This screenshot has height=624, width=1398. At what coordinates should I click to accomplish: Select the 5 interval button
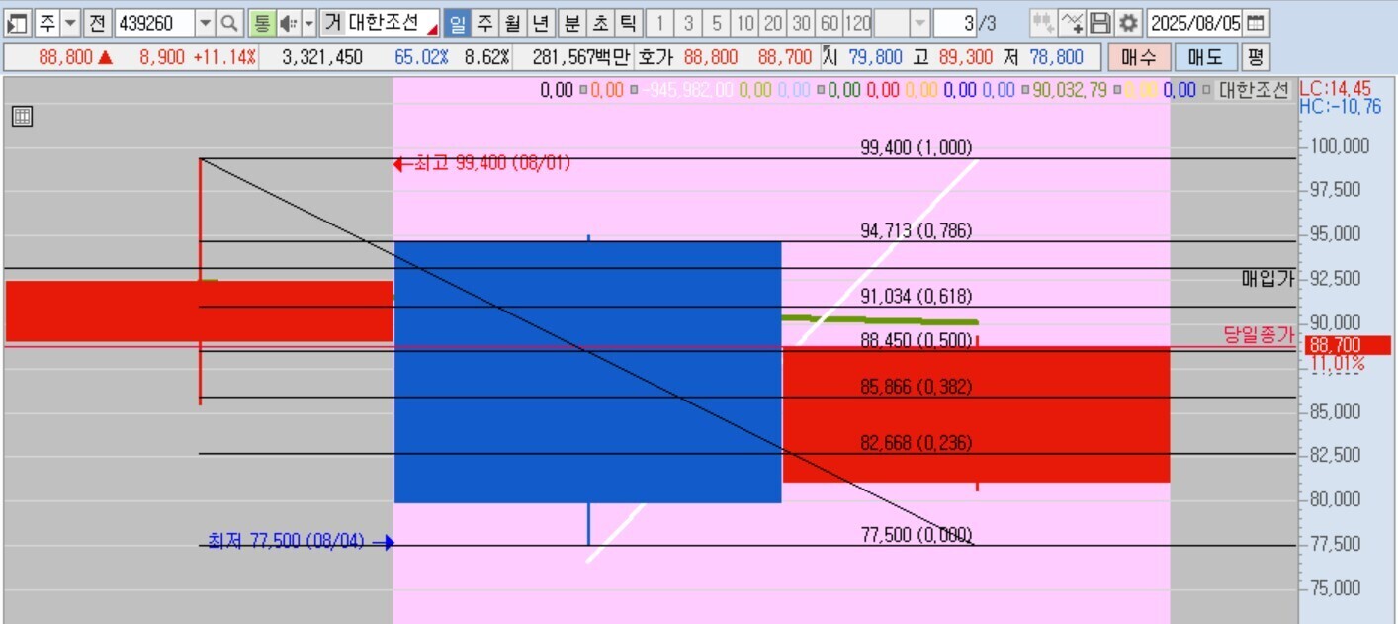click(717, 23)
